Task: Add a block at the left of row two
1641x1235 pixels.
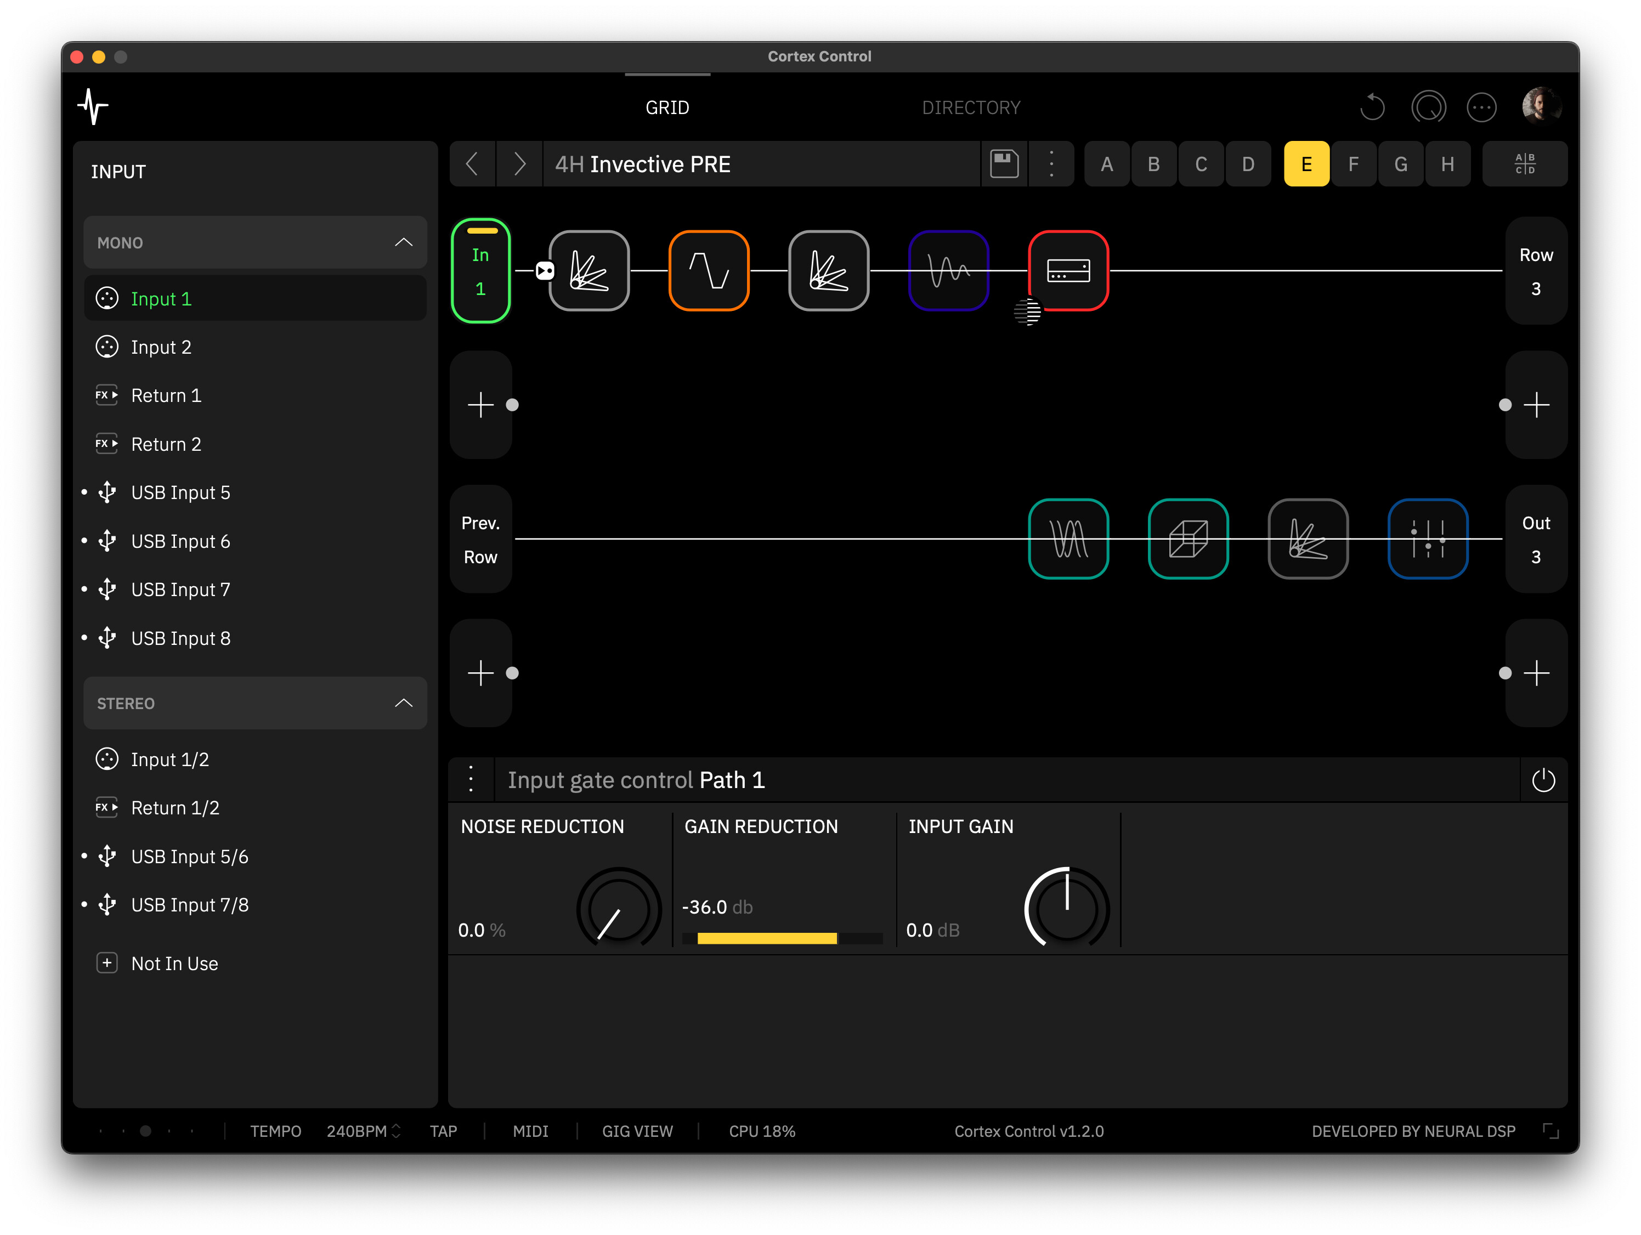Action: pos(480,405)
